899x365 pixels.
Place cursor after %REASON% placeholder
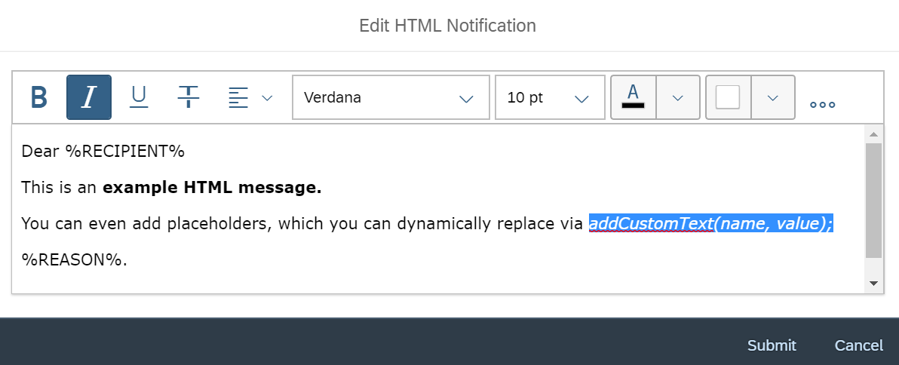pos(127,260)
